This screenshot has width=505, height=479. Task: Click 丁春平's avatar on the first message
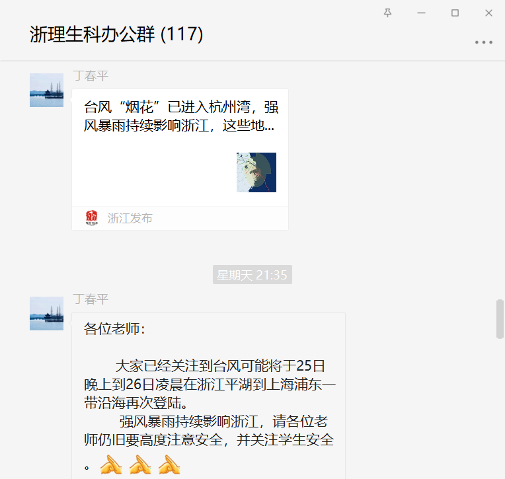click(x=47, y=90)
